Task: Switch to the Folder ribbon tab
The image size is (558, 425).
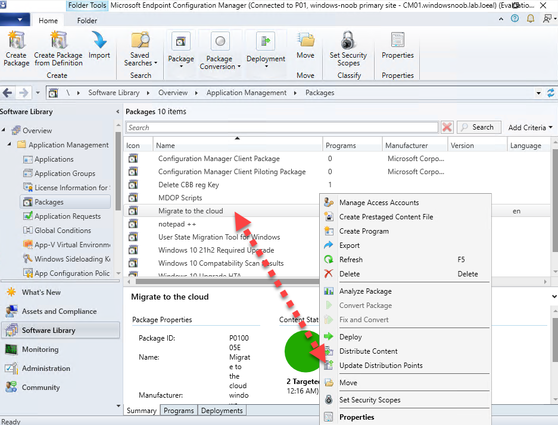Action: coord(87,21)
